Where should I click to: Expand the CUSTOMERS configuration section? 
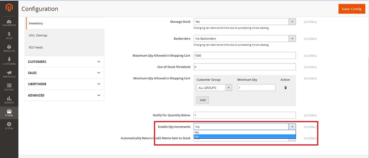(x=64, y=62)
